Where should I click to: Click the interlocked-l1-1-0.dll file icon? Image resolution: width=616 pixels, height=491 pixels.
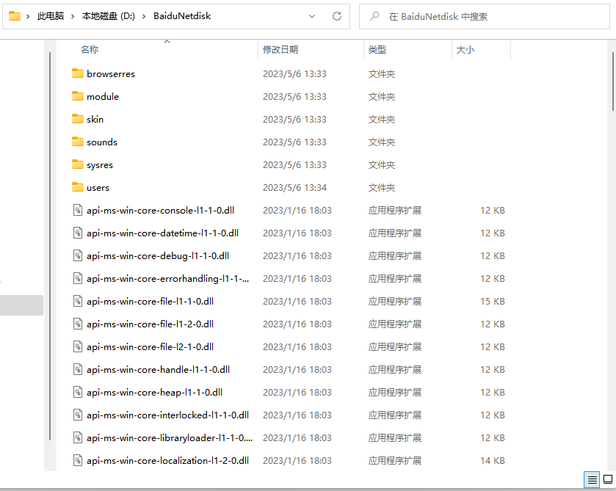coord(78,415)
